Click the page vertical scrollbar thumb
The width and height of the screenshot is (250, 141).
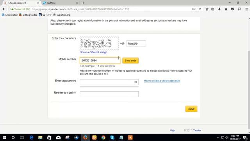[249, 90]
